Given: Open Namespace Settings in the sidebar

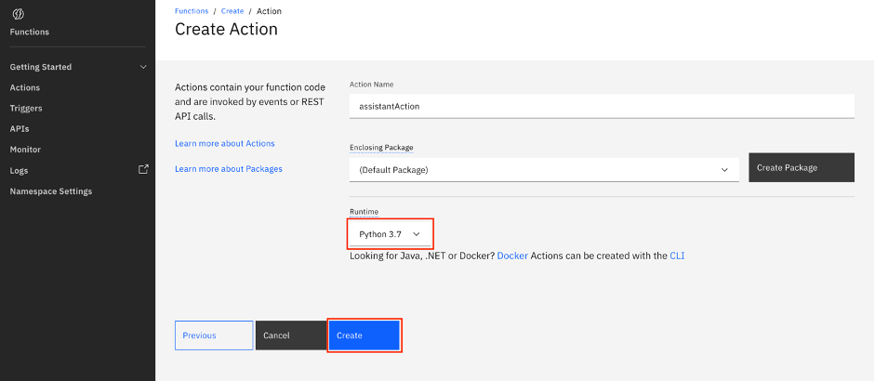Looking at the screenshot, I should [x=51, y=191].
